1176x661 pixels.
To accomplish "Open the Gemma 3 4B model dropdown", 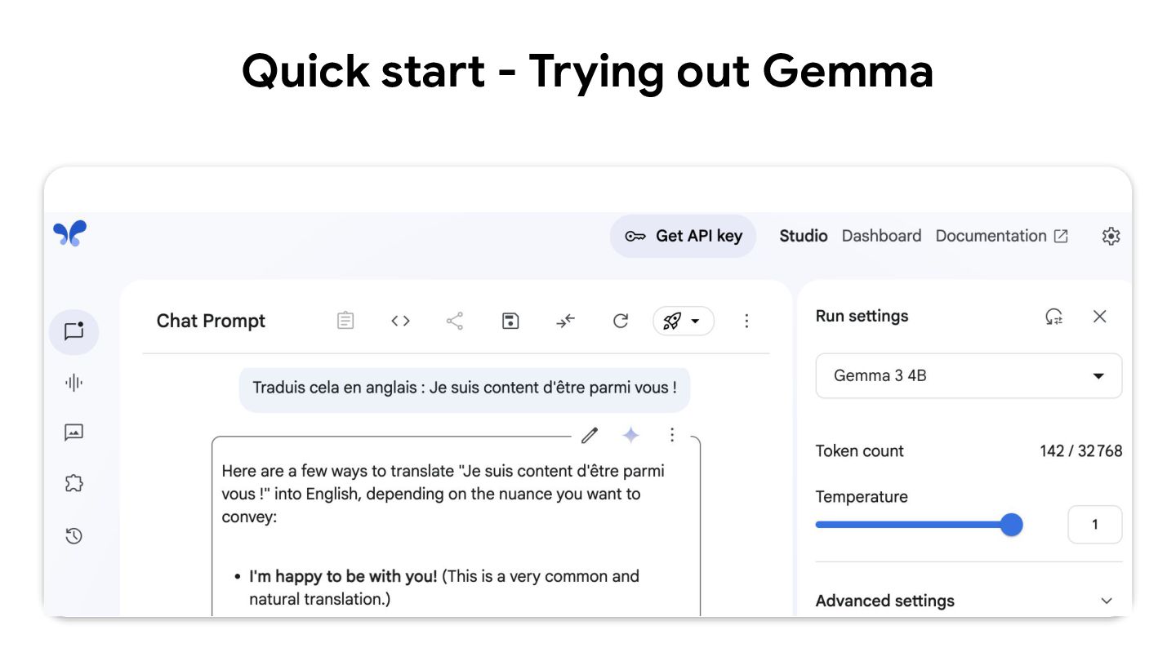I will [x=969, y=376].
